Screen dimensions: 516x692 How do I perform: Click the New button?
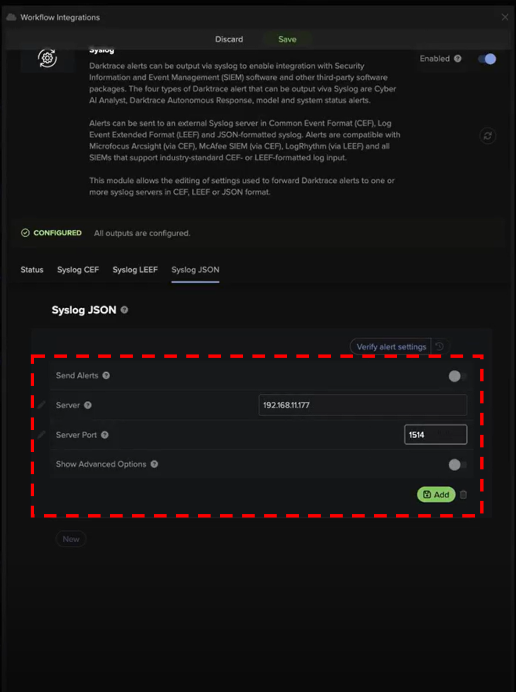click(71, 539)
